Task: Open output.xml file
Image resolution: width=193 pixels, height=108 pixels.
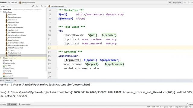Action: [x=9, y=73]
